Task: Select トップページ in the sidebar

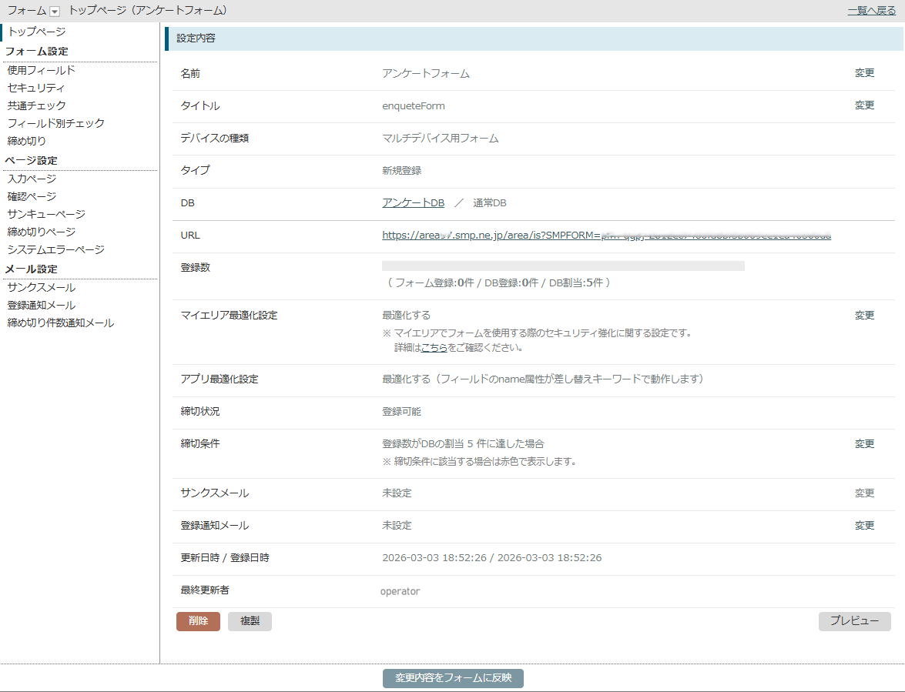Action: [x=36, y=32]
